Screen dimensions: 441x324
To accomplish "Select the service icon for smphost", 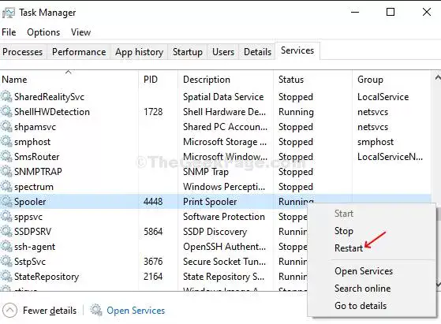I will pyautogui.click(x=6, y=142).
